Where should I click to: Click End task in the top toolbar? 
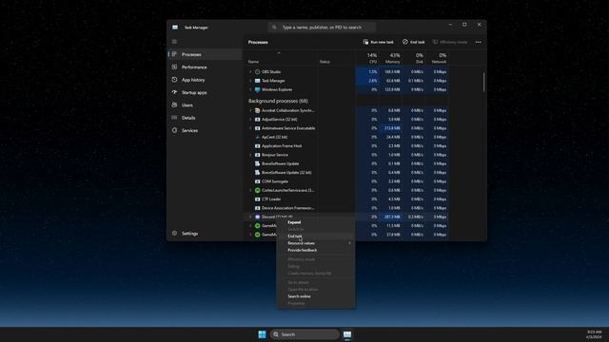click(x=414, y=42)
